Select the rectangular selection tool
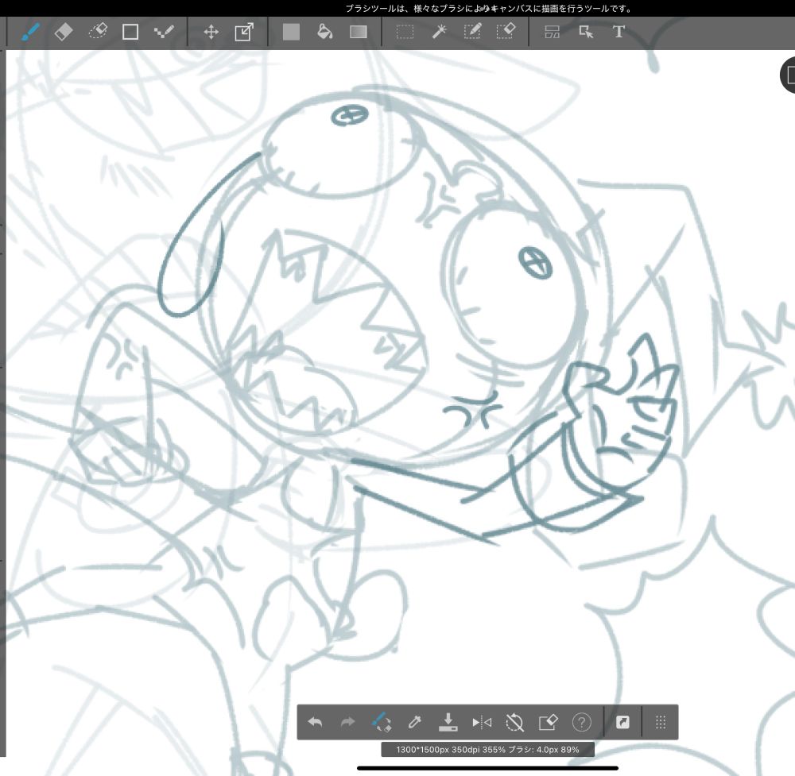Screen dimensions: 795x776 405,32
